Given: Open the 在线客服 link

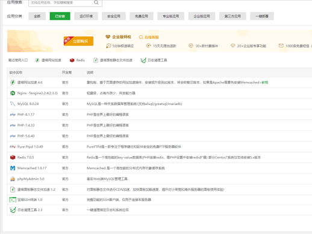Looking at the screenshot, I should point(149,37).
